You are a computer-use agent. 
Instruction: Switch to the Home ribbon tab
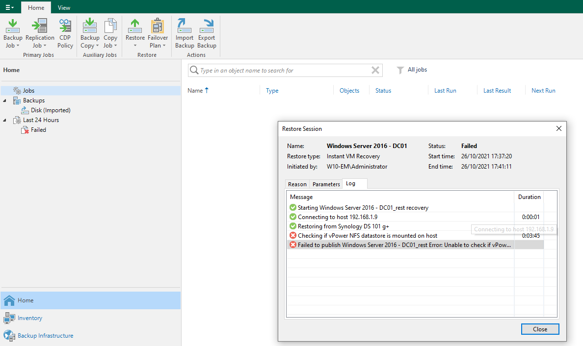point(36,7)
